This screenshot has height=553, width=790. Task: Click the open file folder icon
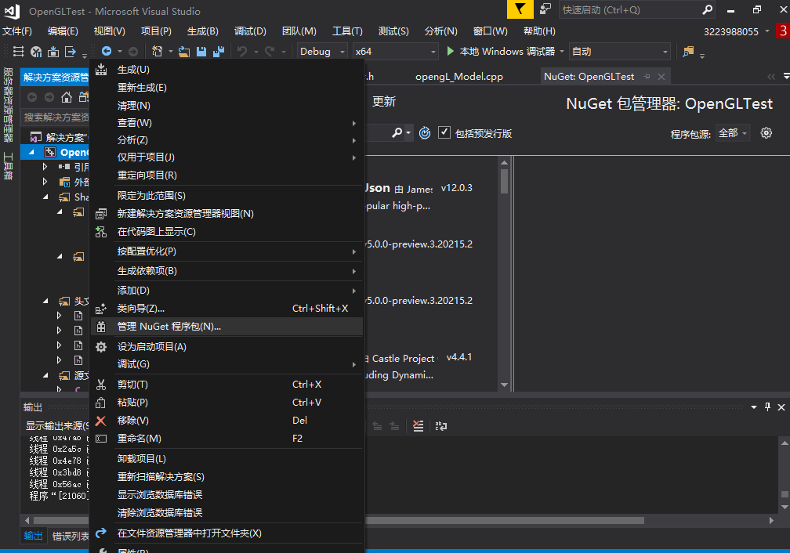[184, 52]
